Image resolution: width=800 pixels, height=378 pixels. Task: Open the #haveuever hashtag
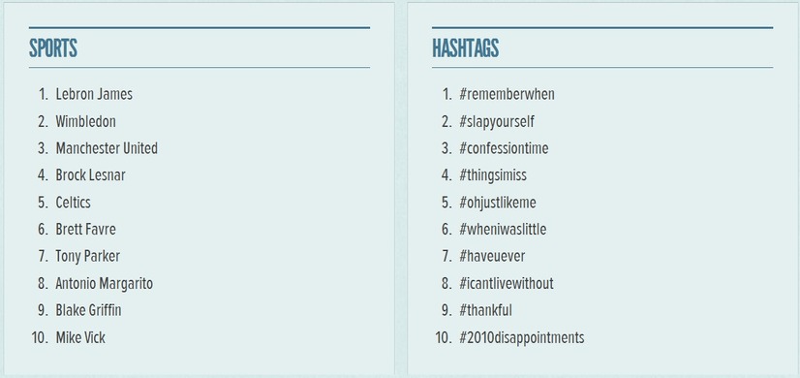pos(492,257)
